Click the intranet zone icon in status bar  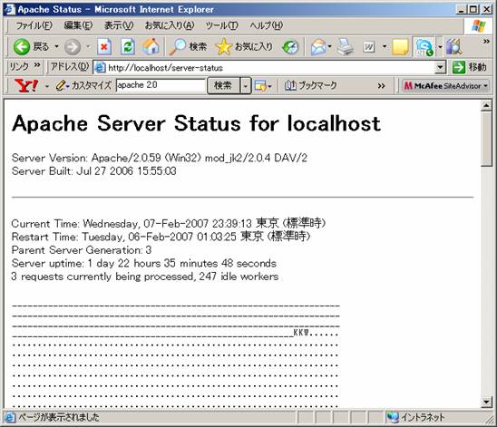pyautogui.click(x=393, y=417)
